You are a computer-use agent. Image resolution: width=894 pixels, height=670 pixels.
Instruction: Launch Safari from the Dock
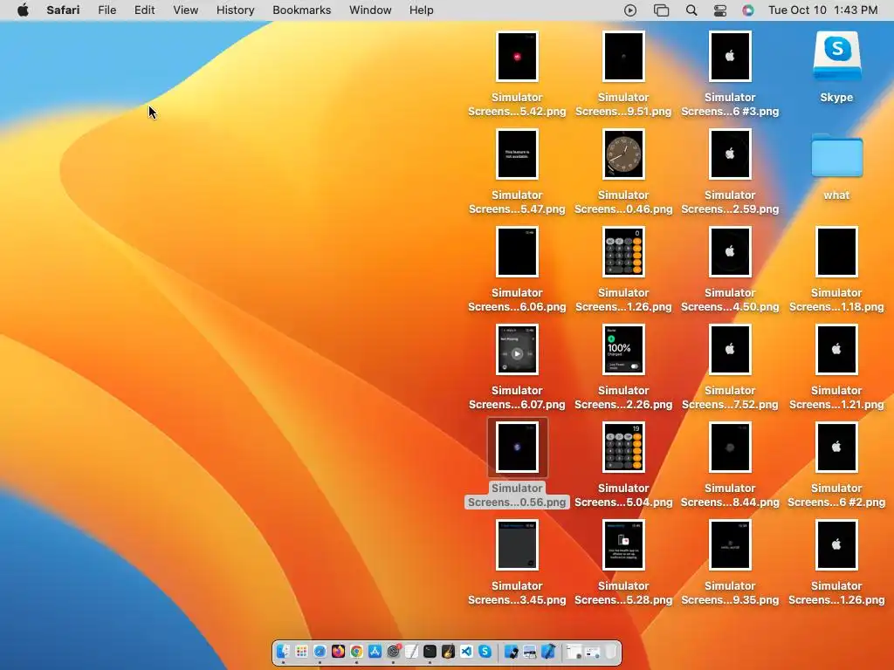[320, 651]
